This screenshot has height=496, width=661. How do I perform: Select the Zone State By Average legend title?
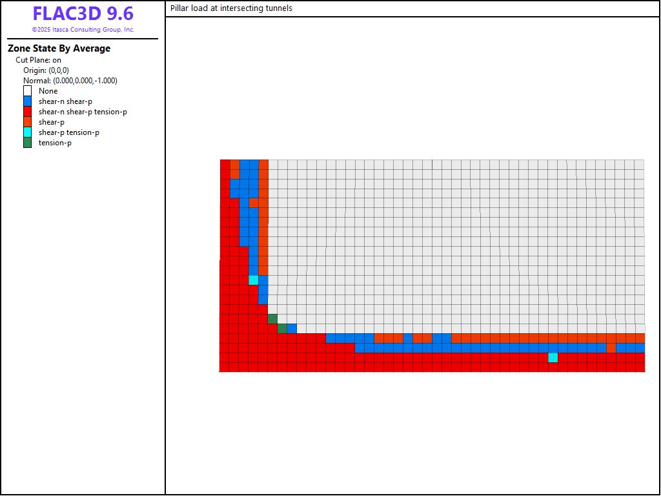point(59,48)
